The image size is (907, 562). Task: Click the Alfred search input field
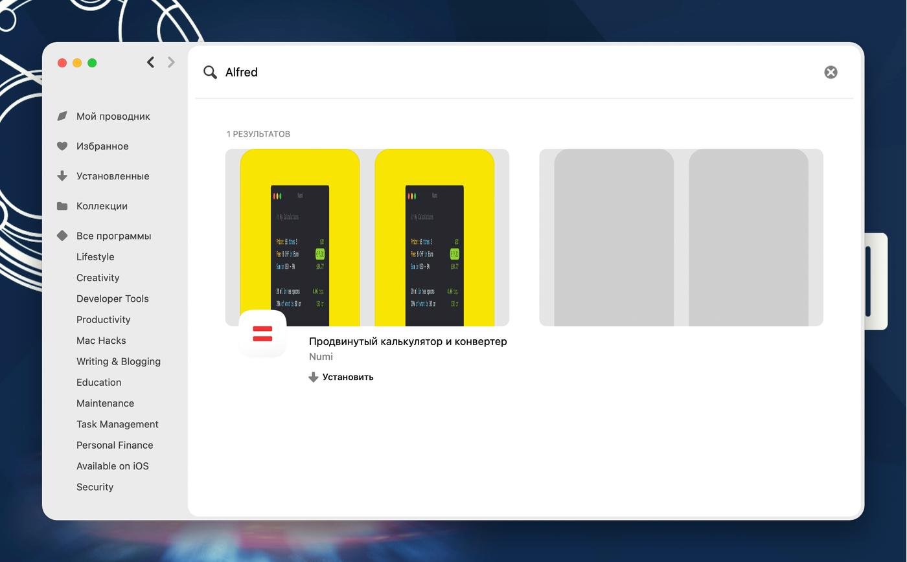pos(518,72)
